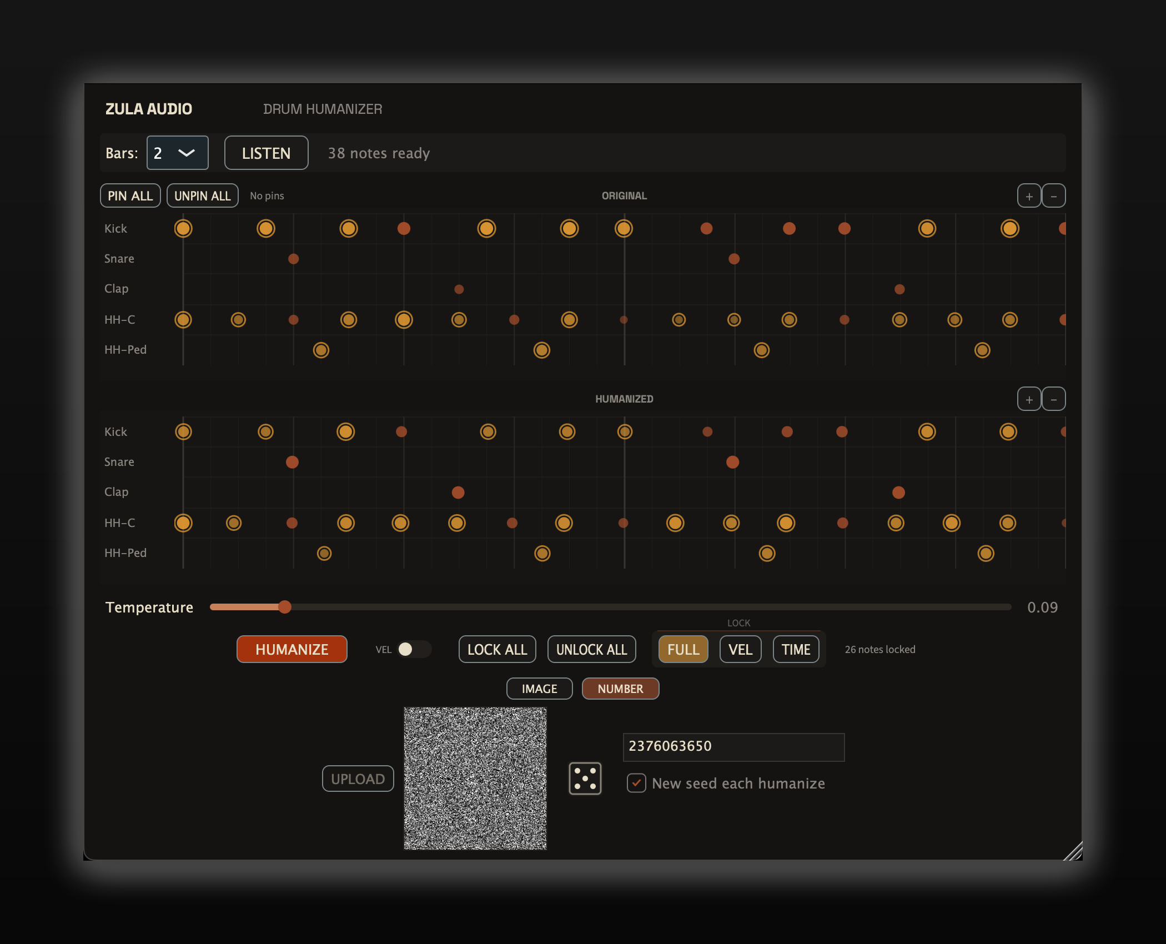Click the seed number input field
1166x944 pixels.
point(733,746)
